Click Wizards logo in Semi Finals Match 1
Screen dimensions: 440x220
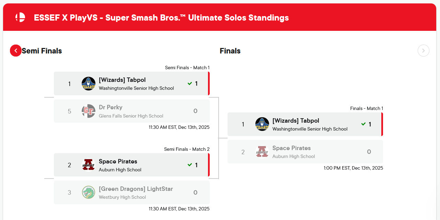click(x=89, y=84)
